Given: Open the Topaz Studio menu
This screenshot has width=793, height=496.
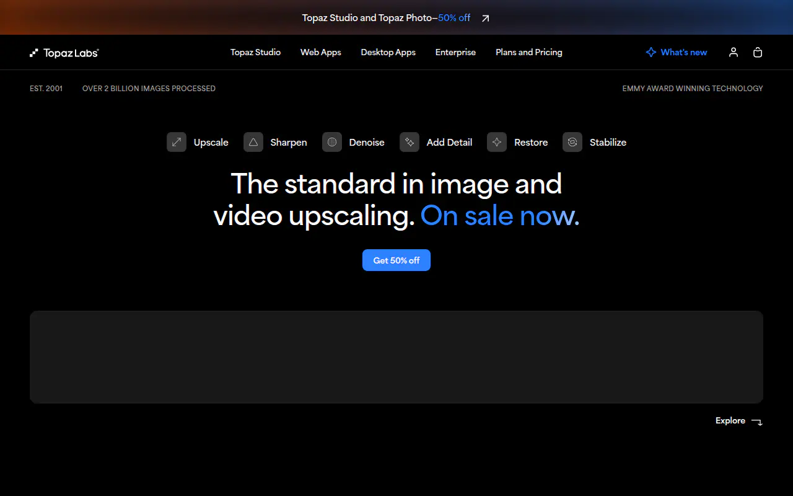Looking at the screenshot, I should [255, 53].
